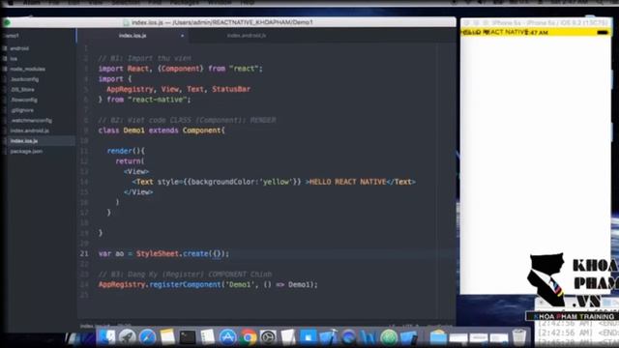Click the green button on Atom window
619x348 pixels.
(7, 22)
